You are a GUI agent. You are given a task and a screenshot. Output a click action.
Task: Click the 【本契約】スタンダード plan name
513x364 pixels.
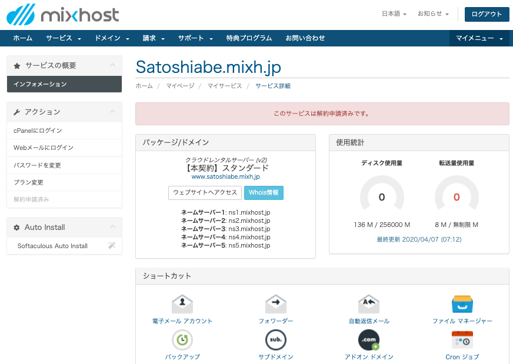[225, 168]
